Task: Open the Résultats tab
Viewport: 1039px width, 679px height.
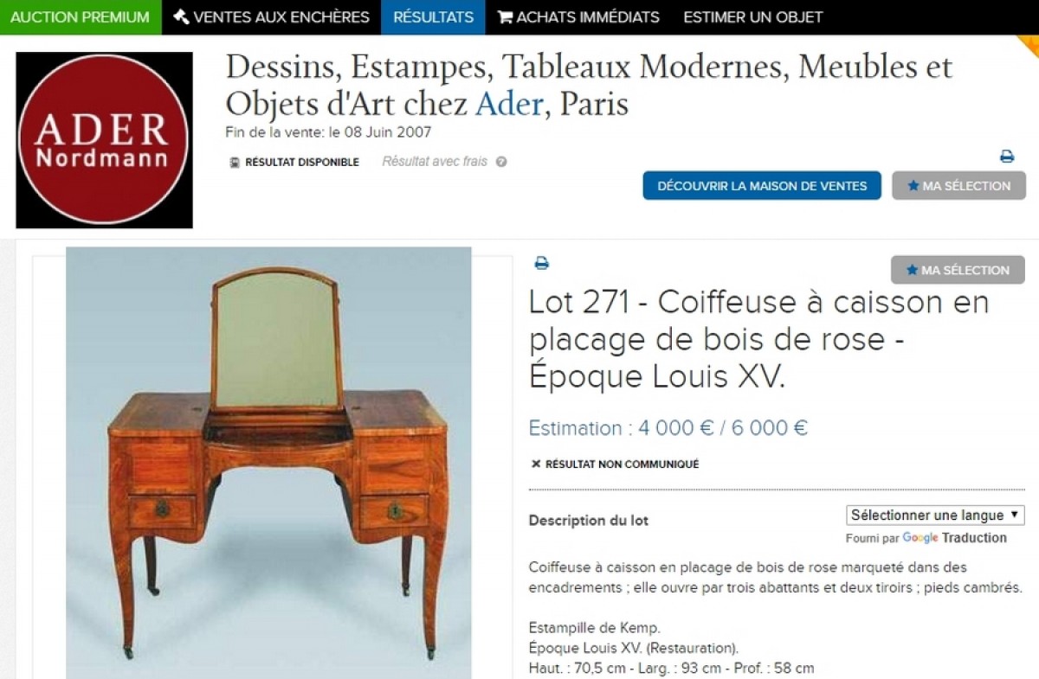Action: coord(433,17)
